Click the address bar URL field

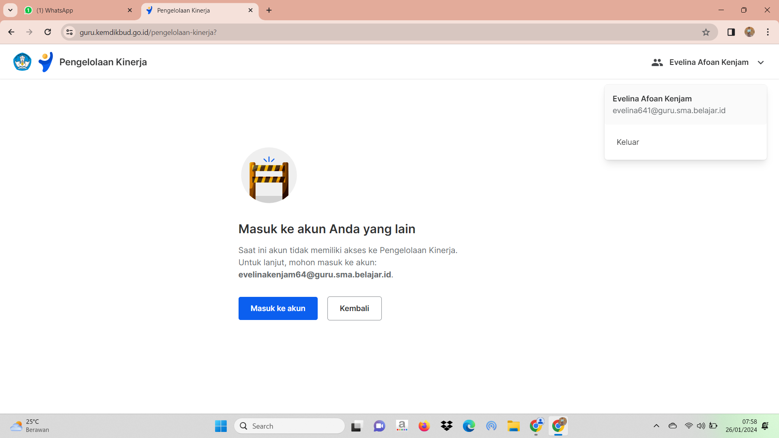pyautogui.click(x=365, y=32)
